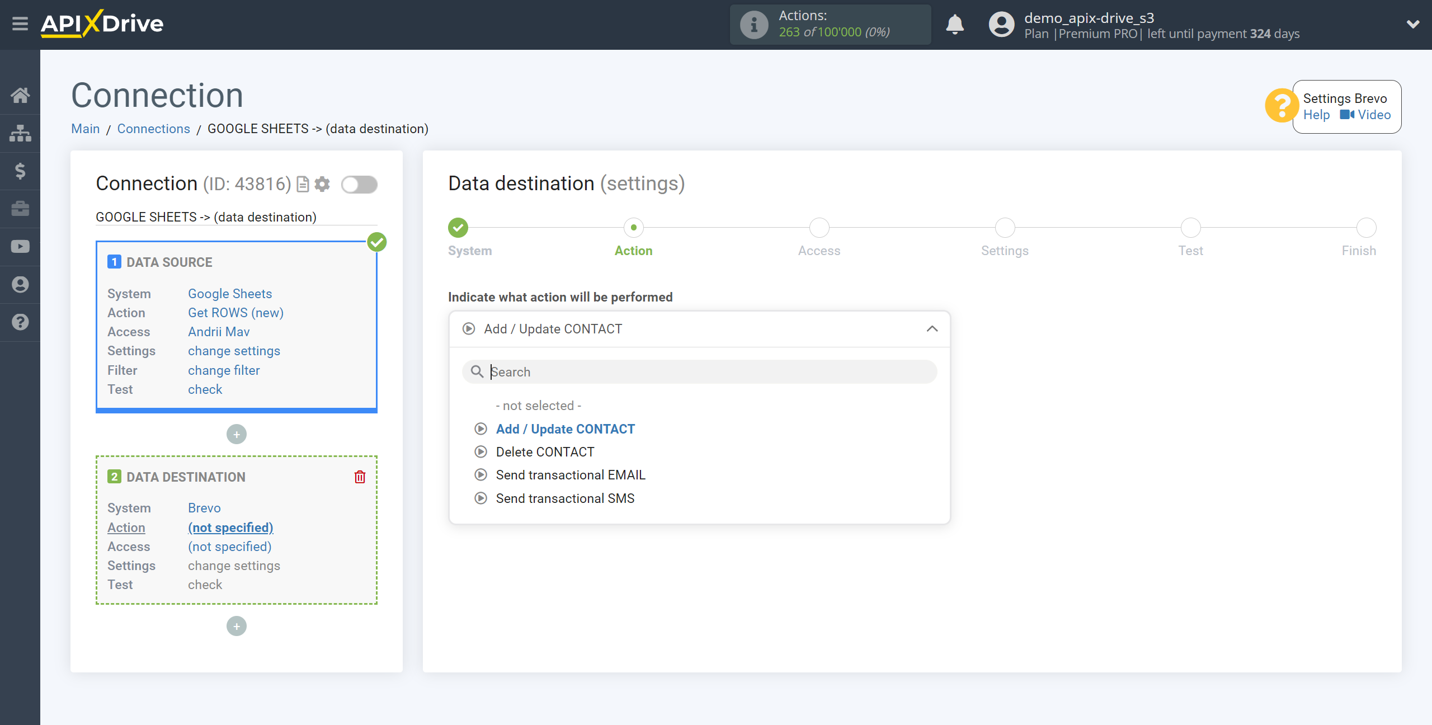Click Delete CONTACT play icon
Image resolution: width=1432 pixels, height=725 pixels.
481,452
